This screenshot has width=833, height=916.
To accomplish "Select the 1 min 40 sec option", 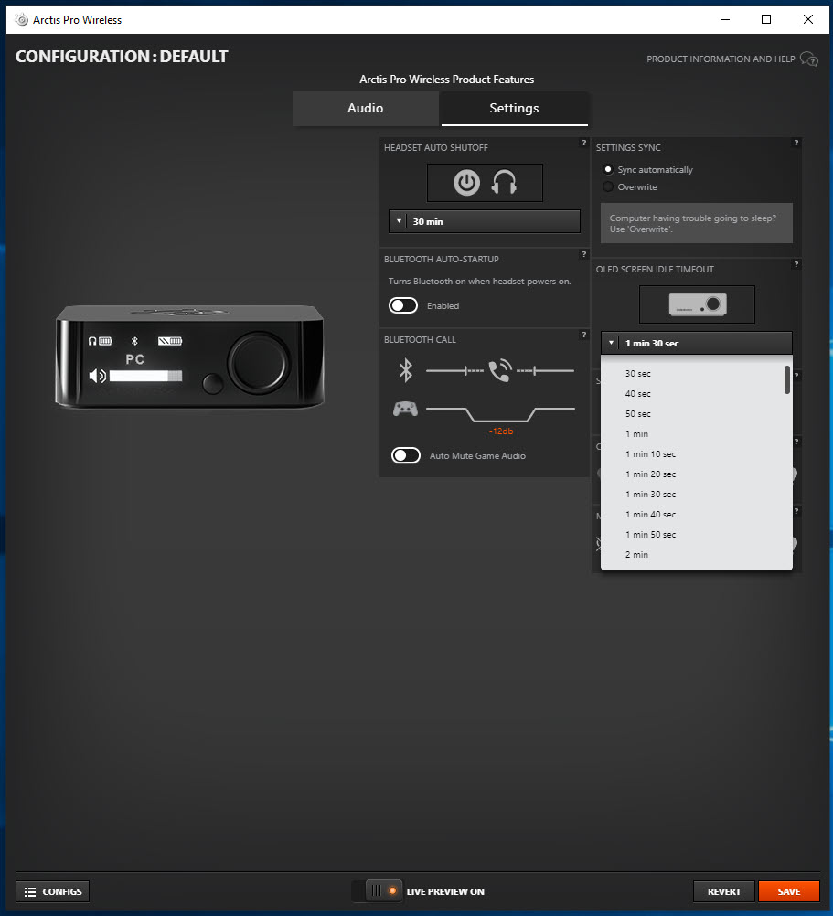I will 697,515.
